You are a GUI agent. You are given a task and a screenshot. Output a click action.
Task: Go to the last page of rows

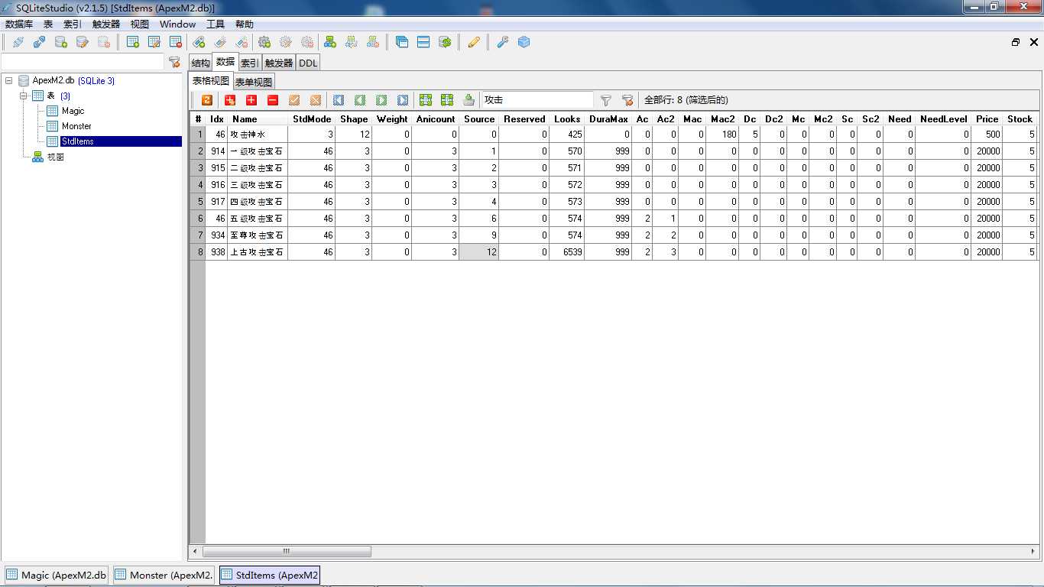(403, 100)
